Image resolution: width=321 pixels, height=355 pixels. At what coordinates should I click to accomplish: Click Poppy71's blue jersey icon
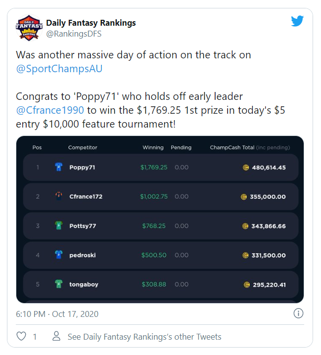coord(59,167)
